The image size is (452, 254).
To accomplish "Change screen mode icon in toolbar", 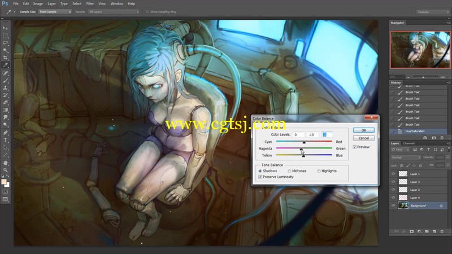I will coord(5,199).
